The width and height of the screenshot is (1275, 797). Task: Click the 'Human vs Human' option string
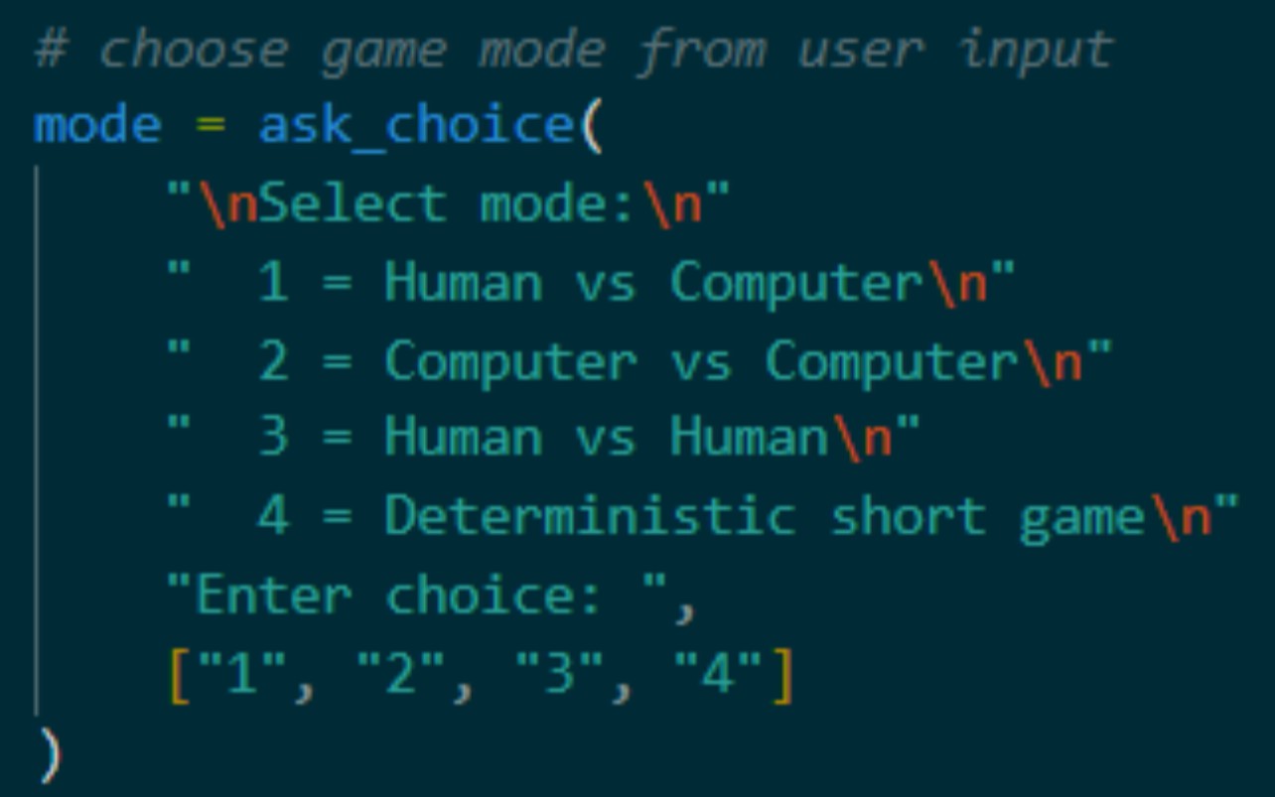606,439
